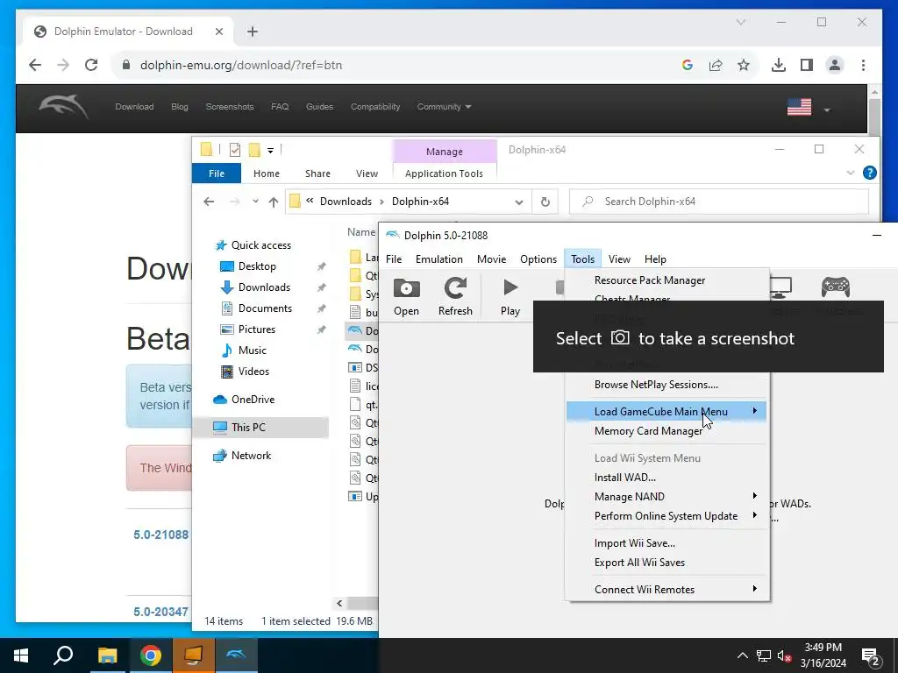Screen dimensions: 898x673
Task: Click the Dolphin icon on taskbar
Action: point(236,655)
